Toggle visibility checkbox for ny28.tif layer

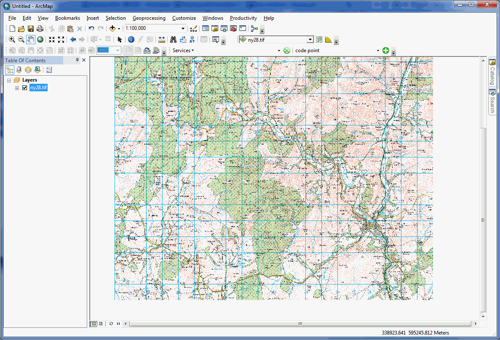24,88
